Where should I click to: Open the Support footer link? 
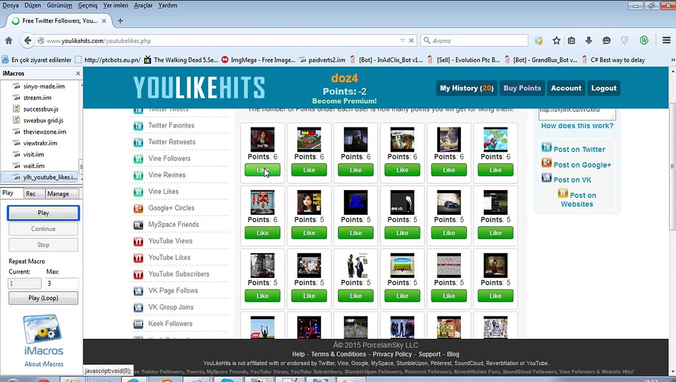429,354
